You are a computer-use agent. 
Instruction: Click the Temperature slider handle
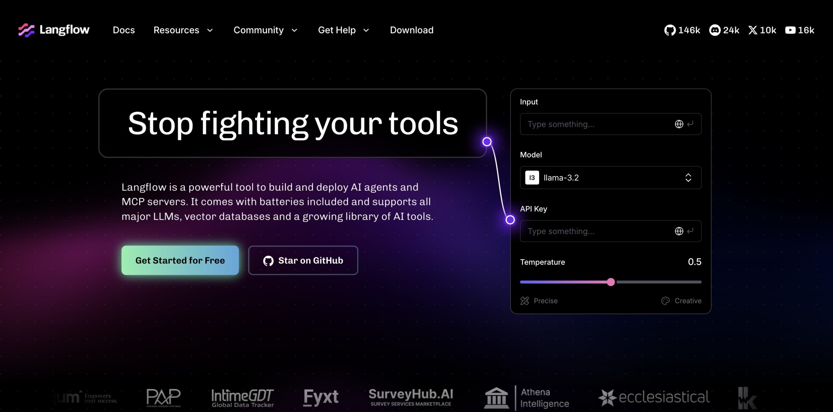(611, 282)
